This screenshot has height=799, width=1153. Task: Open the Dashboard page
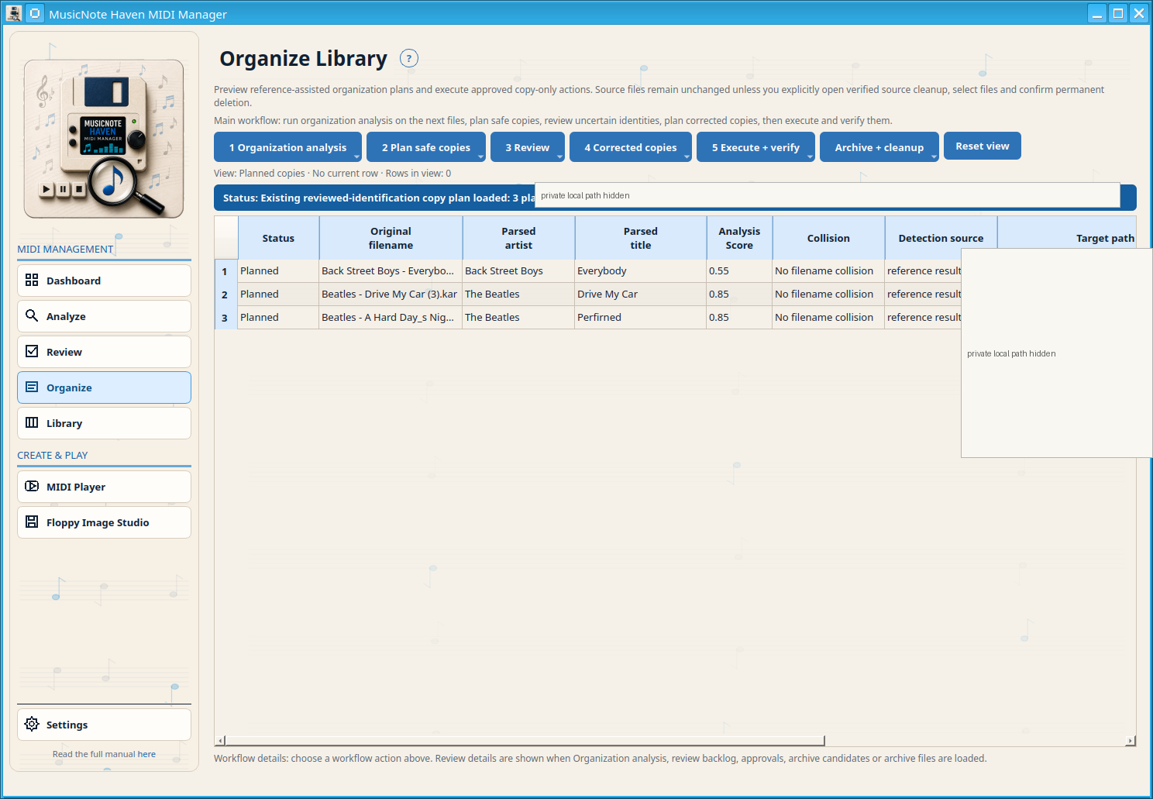click(x=104, y=281)
